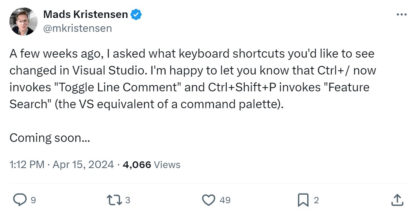This screenshot has width=412, height=216.
Task: Click the 'Apr 15, 2024' date
Action: (83, 165)
